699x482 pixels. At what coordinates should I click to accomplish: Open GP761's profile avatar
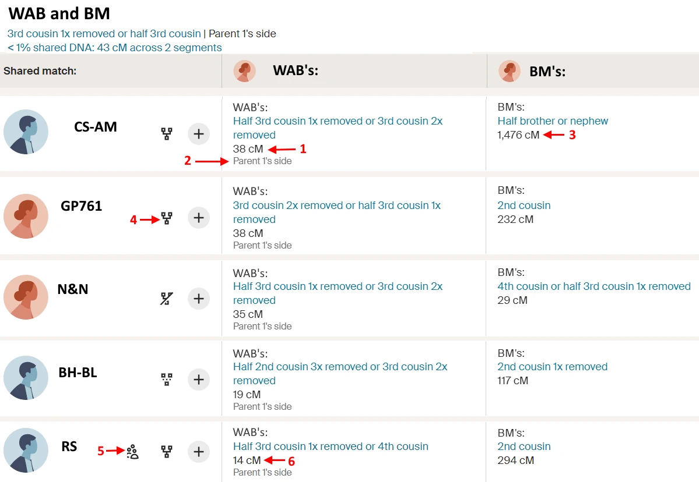coord(26,217)
